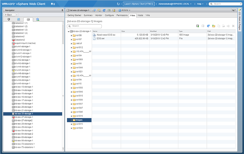Click the download from datastore icon
Image resolution: width=244 pixels, height=154 pixels.
203,26
